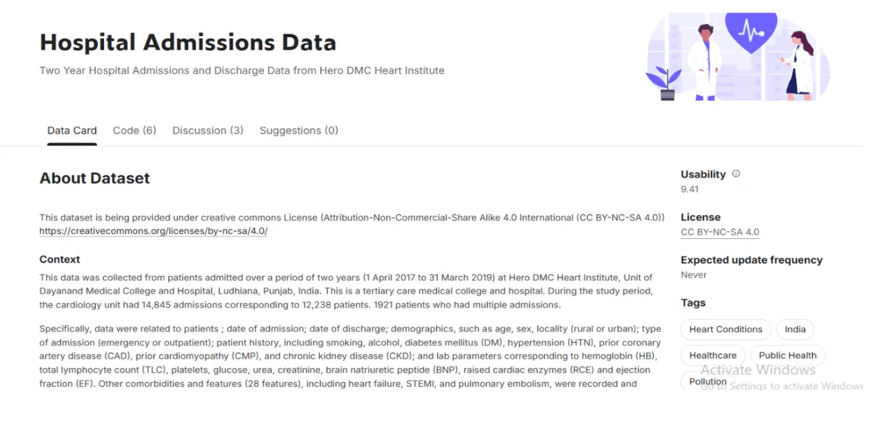Viewport: 886px width, 436px height.
Task: Switch to the Code (6) tab
Action: 134,130
